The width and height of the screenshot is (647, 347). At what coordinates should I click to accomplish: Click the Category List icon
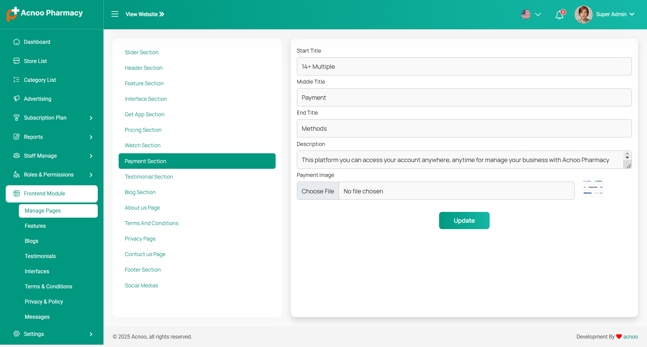click(x=17, y=80)
